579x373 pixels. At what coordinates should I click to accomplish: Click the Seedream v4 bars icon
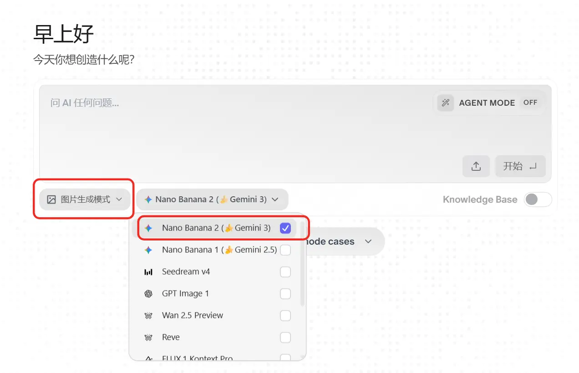point(148,272)
